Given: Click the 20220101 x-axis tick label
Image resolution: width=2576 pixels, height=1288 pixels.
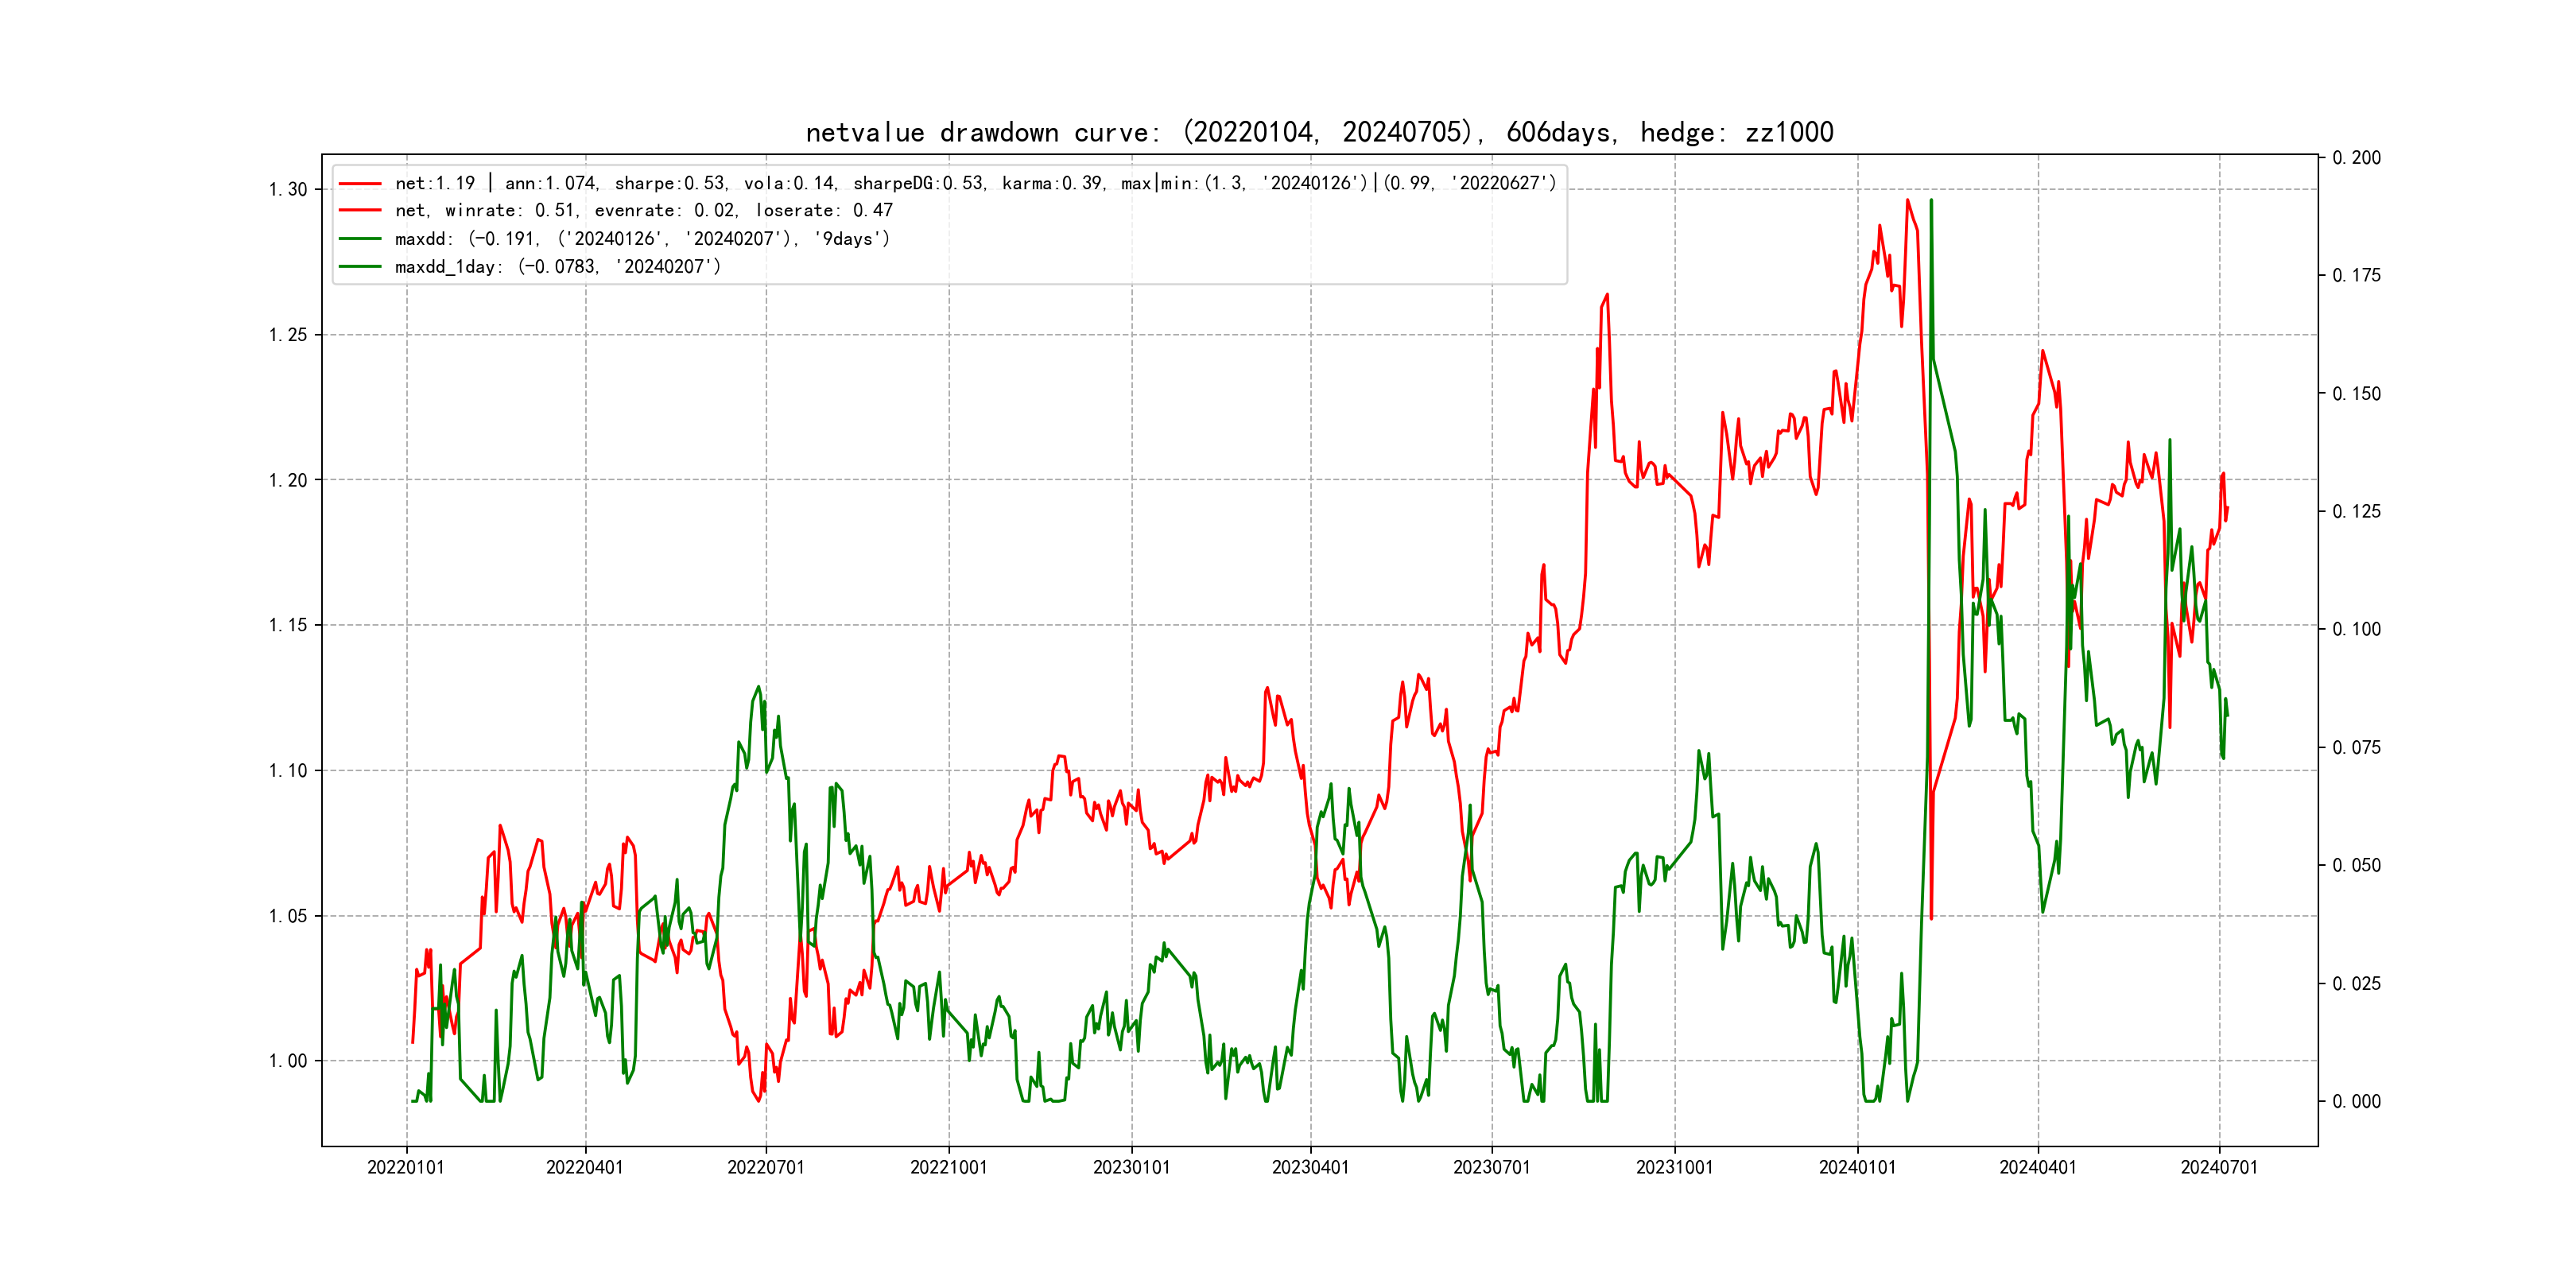Looking at the screenshot, I should (406, 1167).
